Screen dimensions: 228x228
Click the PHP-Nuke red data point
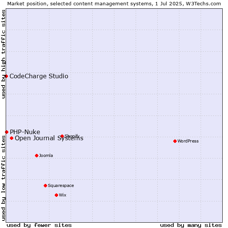click(7, 132)
